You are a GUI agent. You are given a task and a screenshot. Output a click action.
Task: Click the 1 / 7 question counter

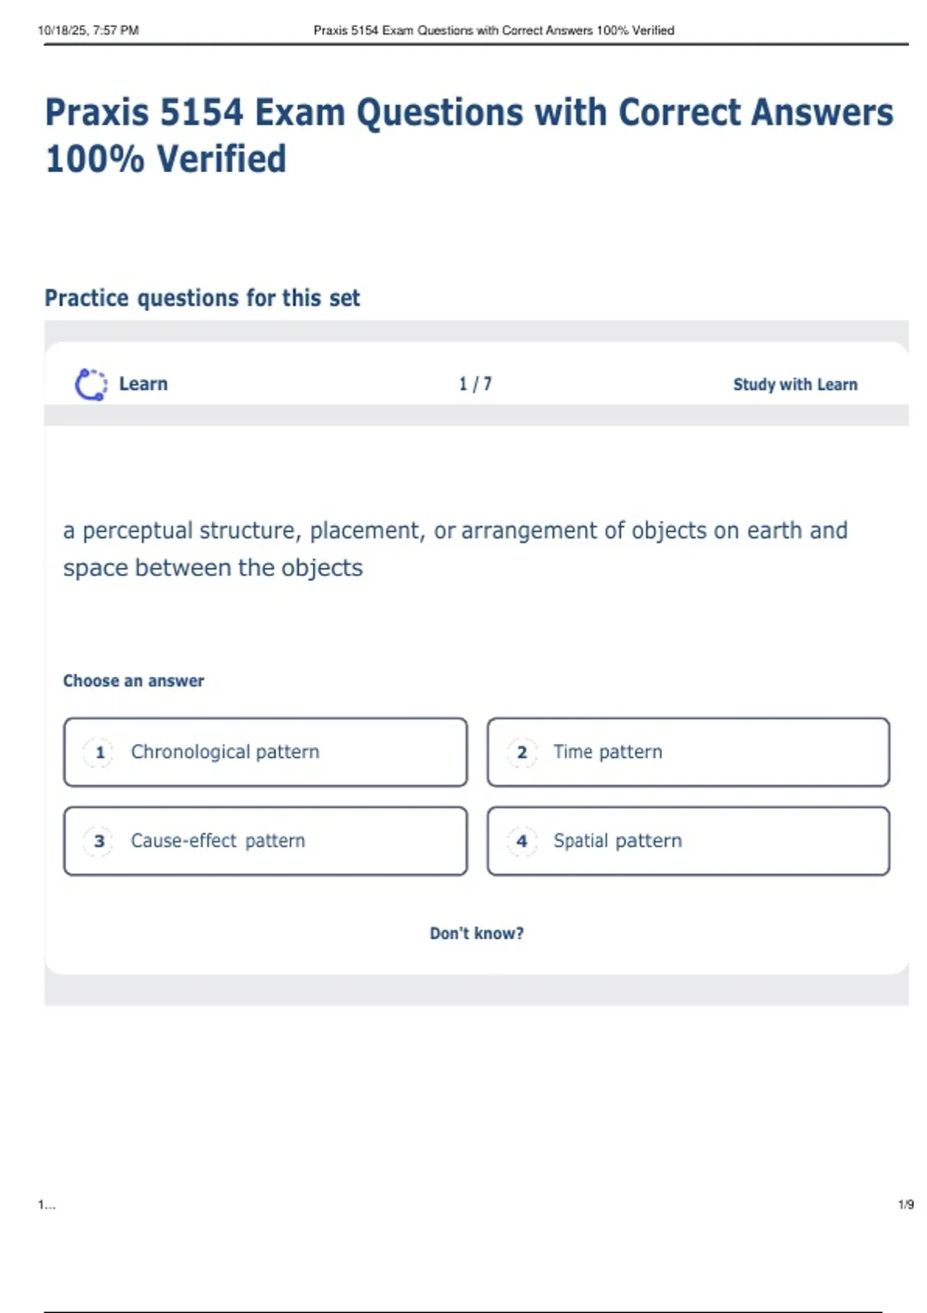click(475, 384)
